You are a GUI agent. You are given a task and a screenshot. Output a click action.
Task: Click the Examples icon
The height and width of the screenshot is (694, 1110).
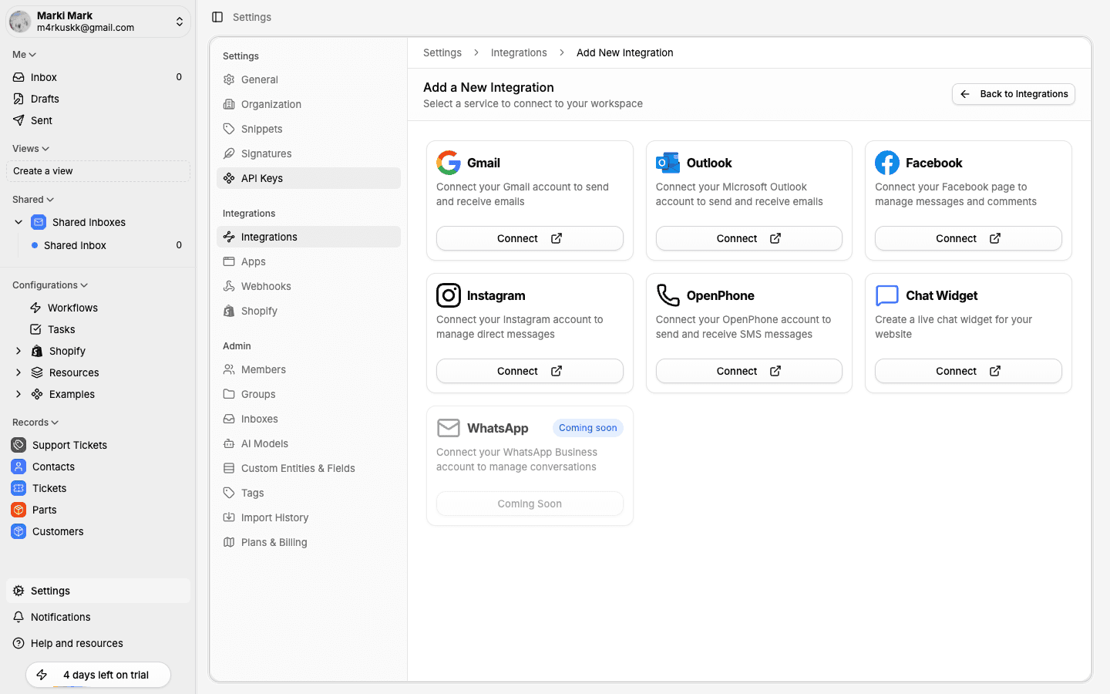[37, 394]
